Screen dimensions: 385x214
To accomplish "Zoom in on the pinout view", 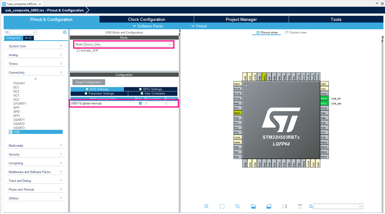I will point(206,206).
